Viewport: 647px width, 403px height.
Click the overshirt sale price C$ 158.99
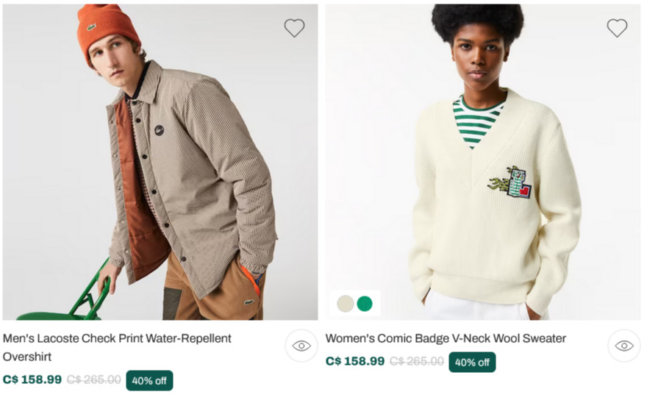coord(32,379)
